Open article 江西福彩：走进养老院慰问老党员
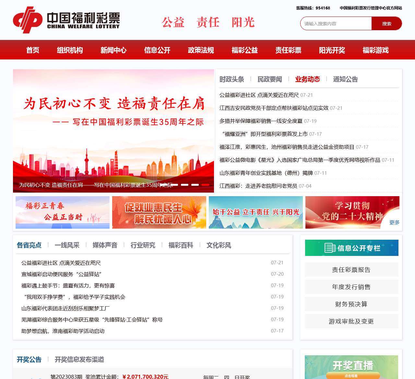This screenshot has width=415, height=379. [258, 186]
